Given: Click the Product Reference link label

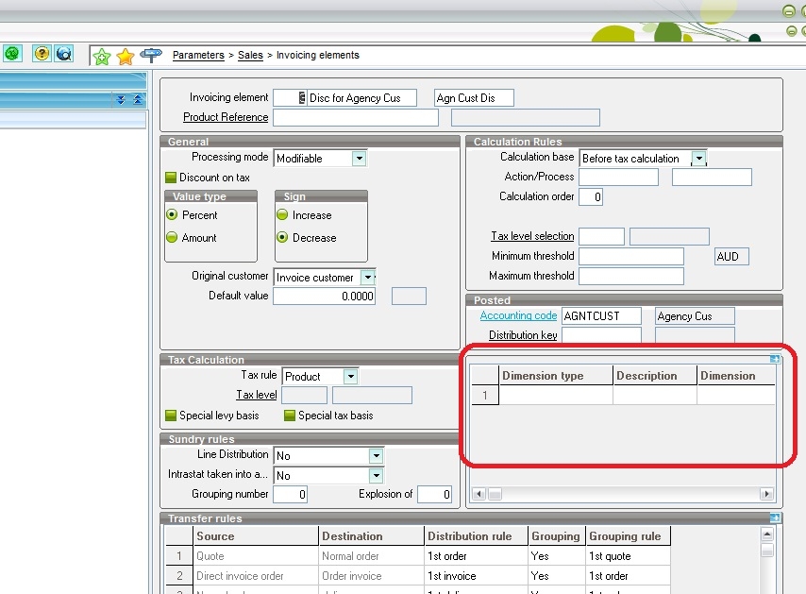Looking at the screenshot, I should 226,117.
